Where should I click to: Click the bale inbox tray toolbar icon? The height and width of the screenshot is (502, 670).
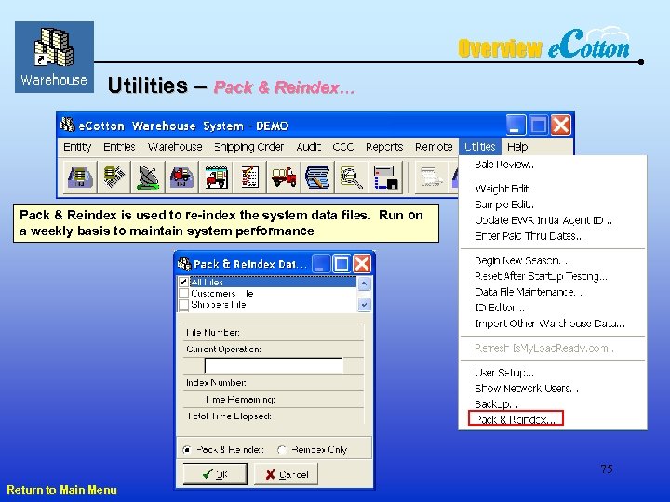tap(80, 177)
